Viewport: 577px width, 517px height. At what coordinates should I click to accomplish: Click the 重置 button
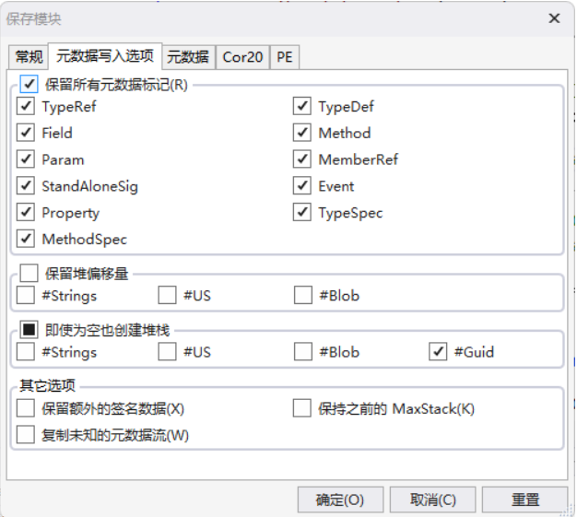[525, 499]
